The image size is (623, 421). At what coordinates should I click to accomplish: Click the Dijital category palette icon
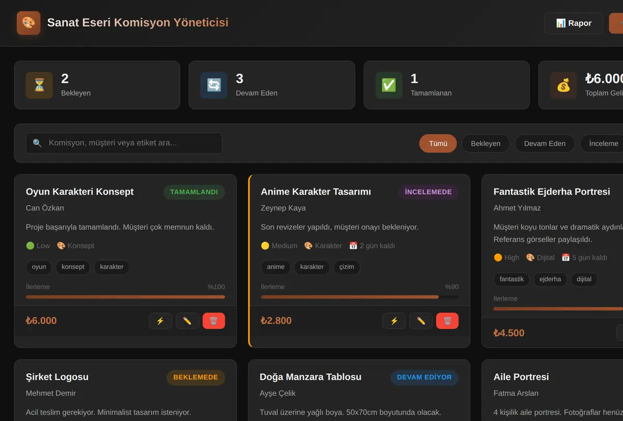(530, 257)
